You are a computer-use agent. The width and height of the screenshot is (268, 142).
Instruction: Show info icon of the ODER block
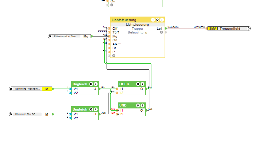tap(142, 84)
